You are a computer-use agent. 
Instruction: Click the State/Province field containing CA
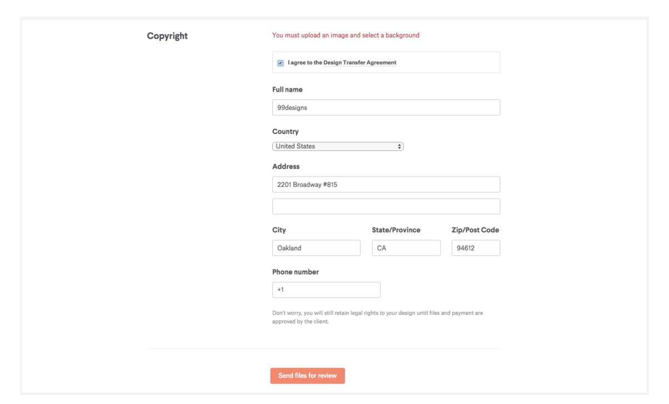tap(406, 248)
